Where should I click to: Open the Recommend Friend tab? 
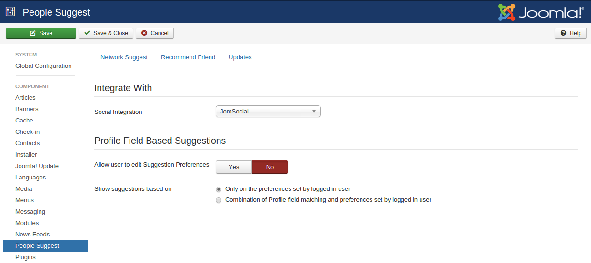[x=188, y=57]
